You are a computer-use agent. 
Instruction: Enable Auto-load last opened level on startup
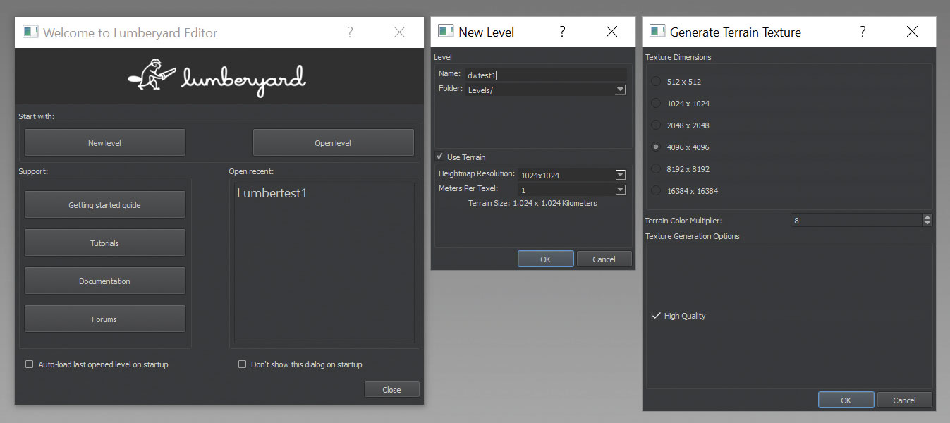[x=30, y=364]
